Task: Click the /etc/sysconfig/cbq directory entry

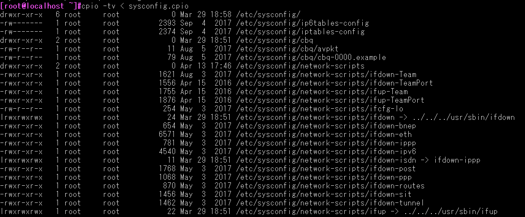Action: [274, 40]
